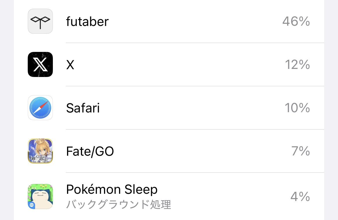Screen dimensions: 338x220
Task: Tap Safari's 10% battery usage value
Action: 297,108
